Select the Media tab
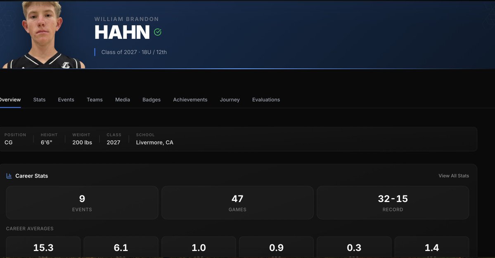 [x=123, y=100]
